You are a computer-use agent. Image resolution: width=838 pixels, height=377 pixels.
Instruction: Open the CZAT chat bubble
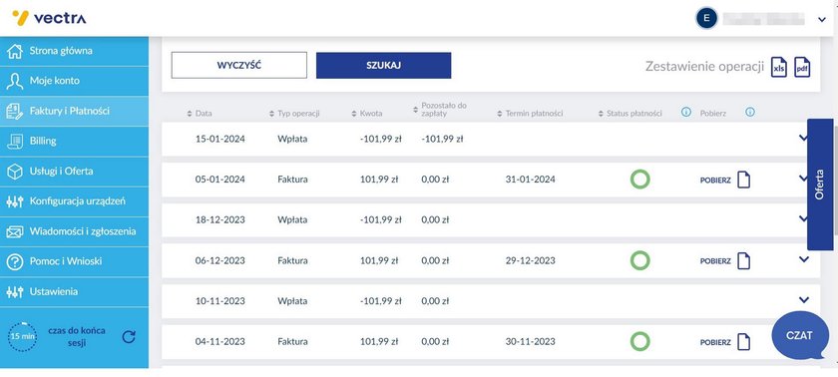[x=800, y=335]
